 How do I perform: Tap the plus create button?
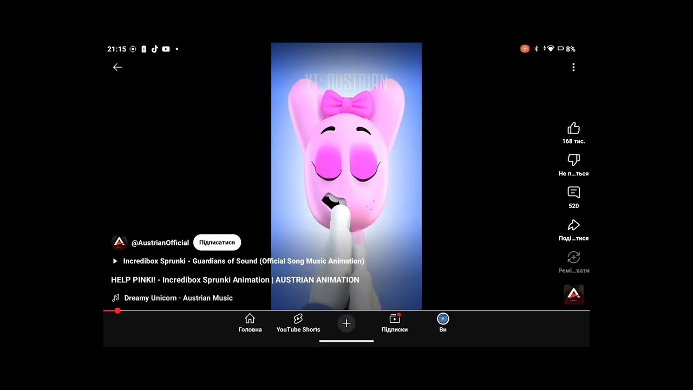[346, 323]
